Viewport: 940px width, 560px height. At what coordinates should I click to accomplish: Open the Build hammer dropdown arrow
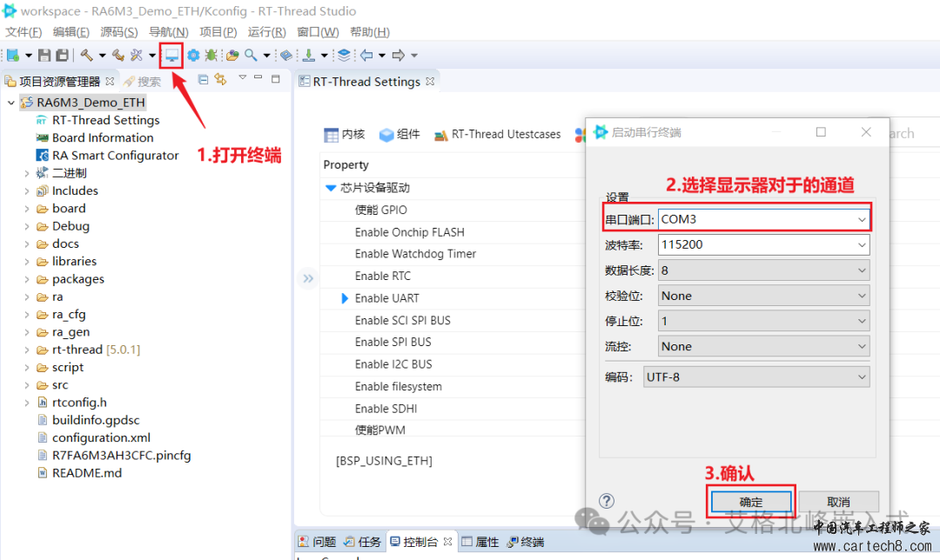tap(102, 56)
